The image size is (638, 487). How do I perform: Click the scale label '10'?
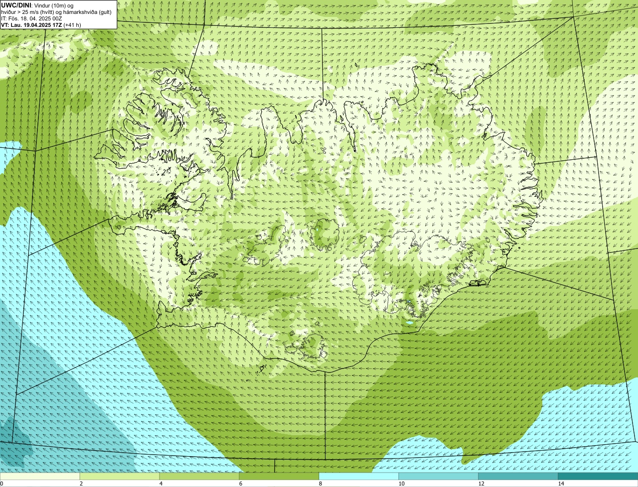(401, 484)
